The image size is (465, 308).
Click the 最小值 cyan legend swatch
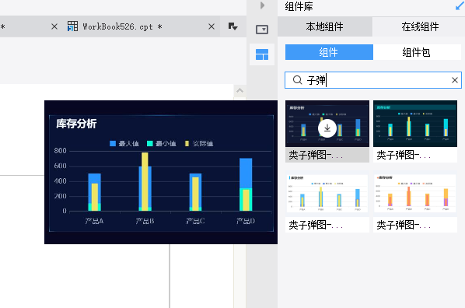point(150,144)
